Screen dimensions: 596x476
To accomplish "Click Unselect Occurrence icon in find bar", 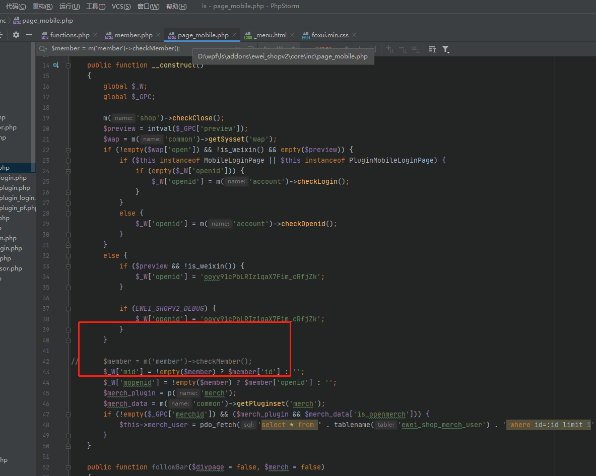I will click(403, 49).
